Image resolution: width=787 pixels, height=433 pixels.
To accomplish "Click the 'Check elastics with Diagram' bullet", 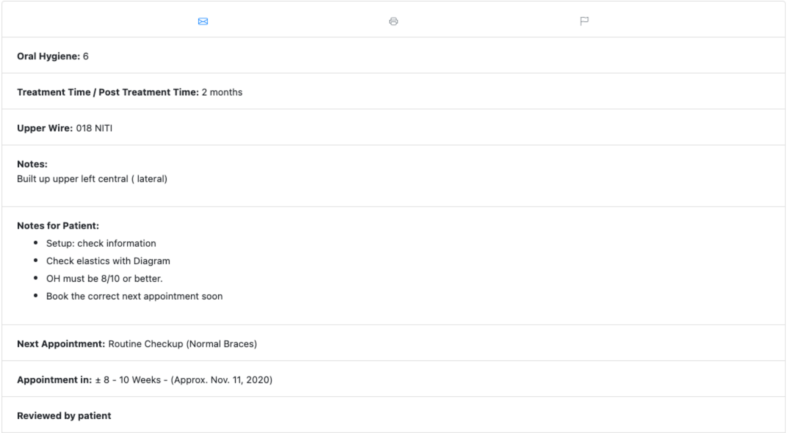I will (108, 261).
